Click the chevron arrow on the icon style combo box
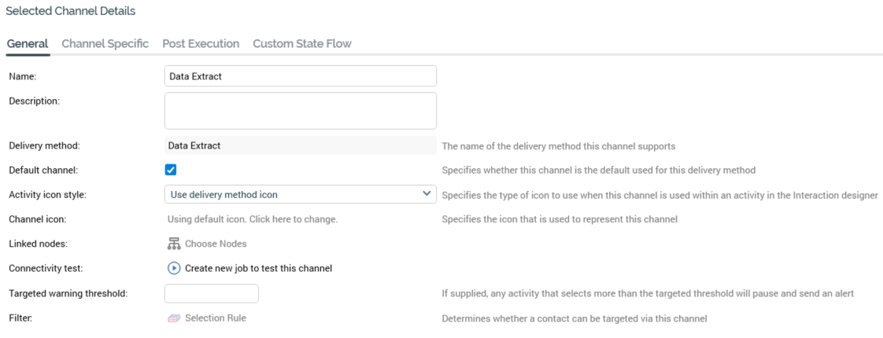This screenshot has height=338, width=883. tap(427, 193)
